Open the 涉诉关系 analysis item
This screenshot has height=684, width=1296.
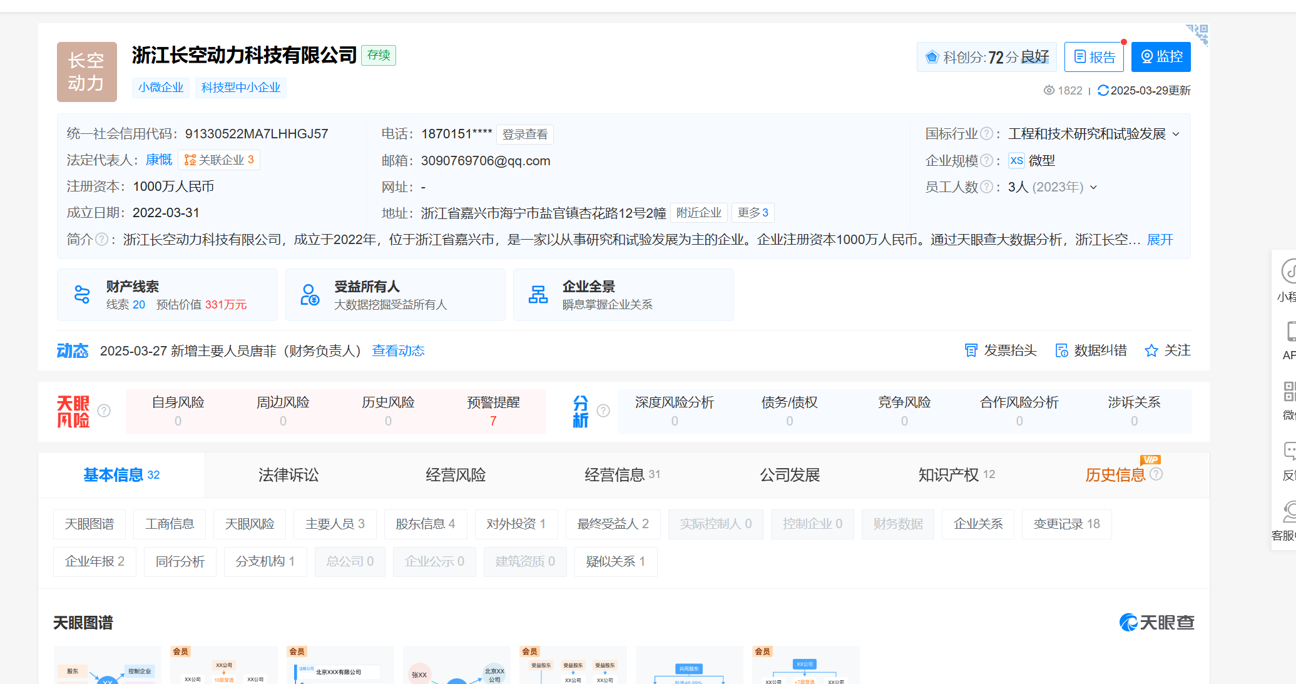[x=1134, y=411]
